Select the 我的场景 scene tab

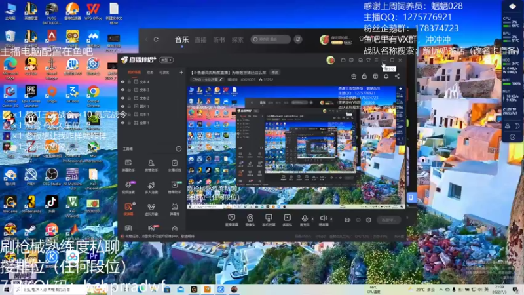click(134, 72)
